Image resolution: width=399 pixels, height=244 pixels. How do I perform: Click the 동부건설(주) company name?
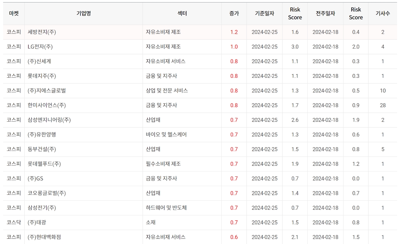click(x=42, y=149)
